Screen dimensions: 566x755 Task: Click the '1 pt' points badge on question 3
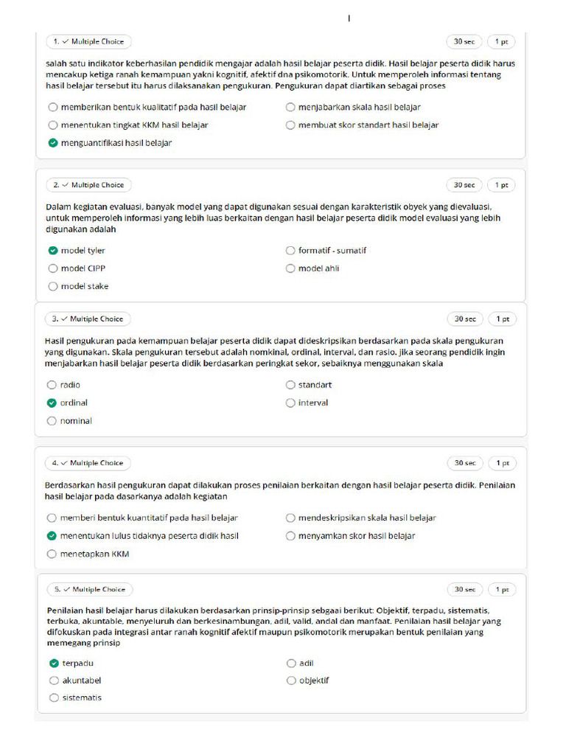503,319
